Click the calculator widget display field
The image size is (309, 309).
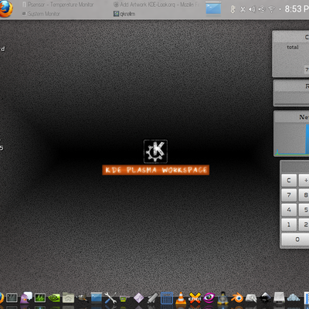point(295,167)
